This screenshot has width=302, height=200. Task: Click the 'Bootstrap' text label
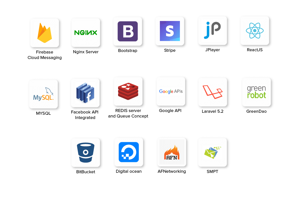128,51
